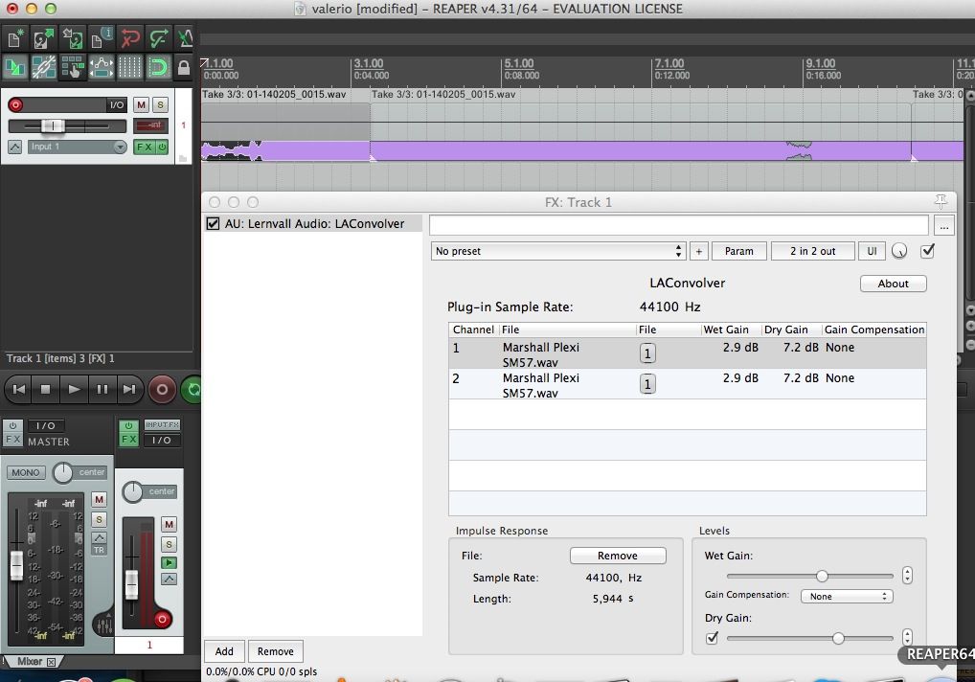Screen dimensions: 975x682
Task: Click the mixer sliders settings icon
Action: pyautogui.click(x=104, y=625)
